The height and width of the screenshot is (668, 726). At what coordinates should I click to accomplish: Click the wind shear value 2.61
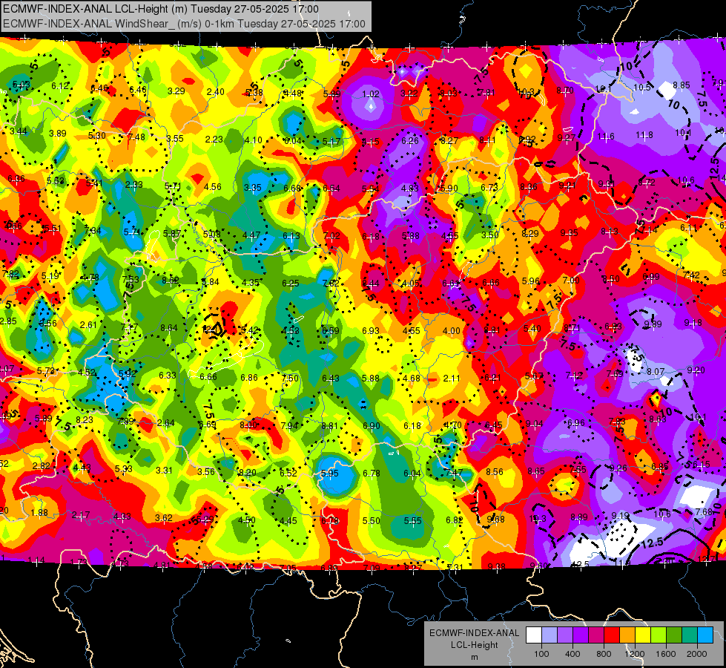point(88,325)
